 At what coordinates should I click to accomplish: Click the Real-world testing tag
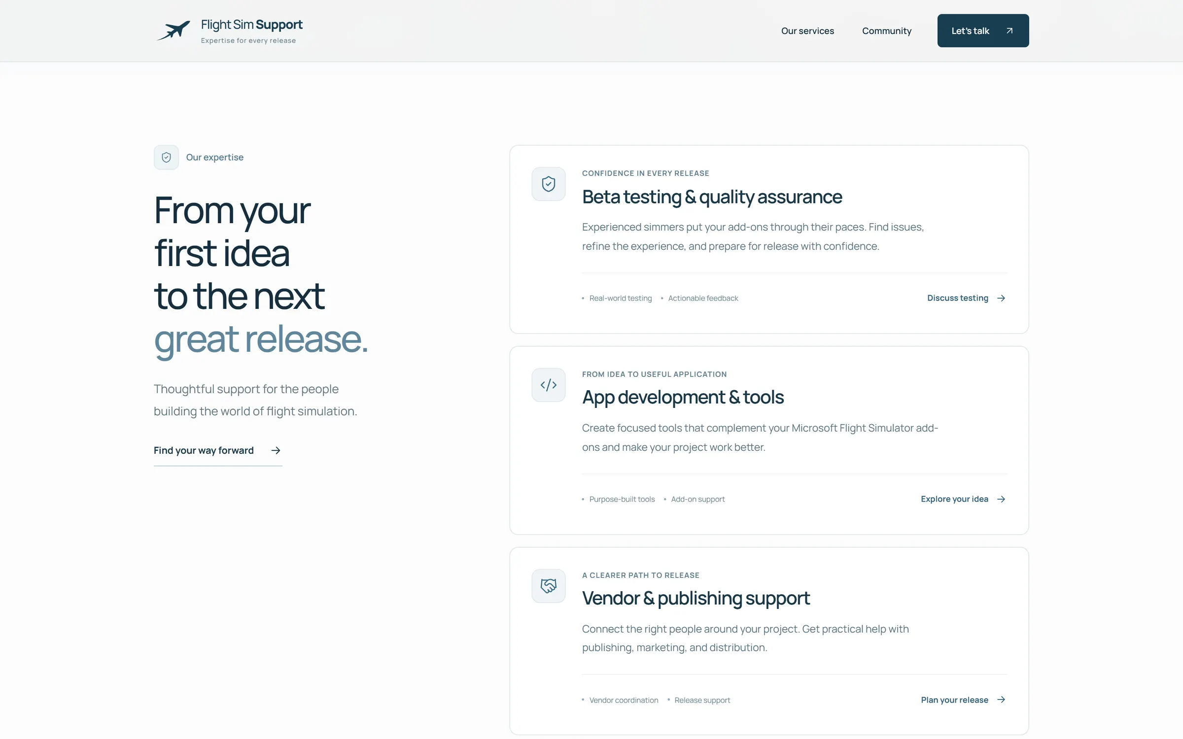[x=620, y=298]
